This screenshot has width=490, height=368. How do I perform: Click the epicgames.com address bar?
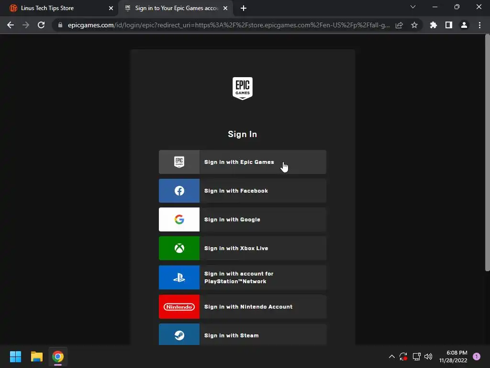click(x=228, y=25)
